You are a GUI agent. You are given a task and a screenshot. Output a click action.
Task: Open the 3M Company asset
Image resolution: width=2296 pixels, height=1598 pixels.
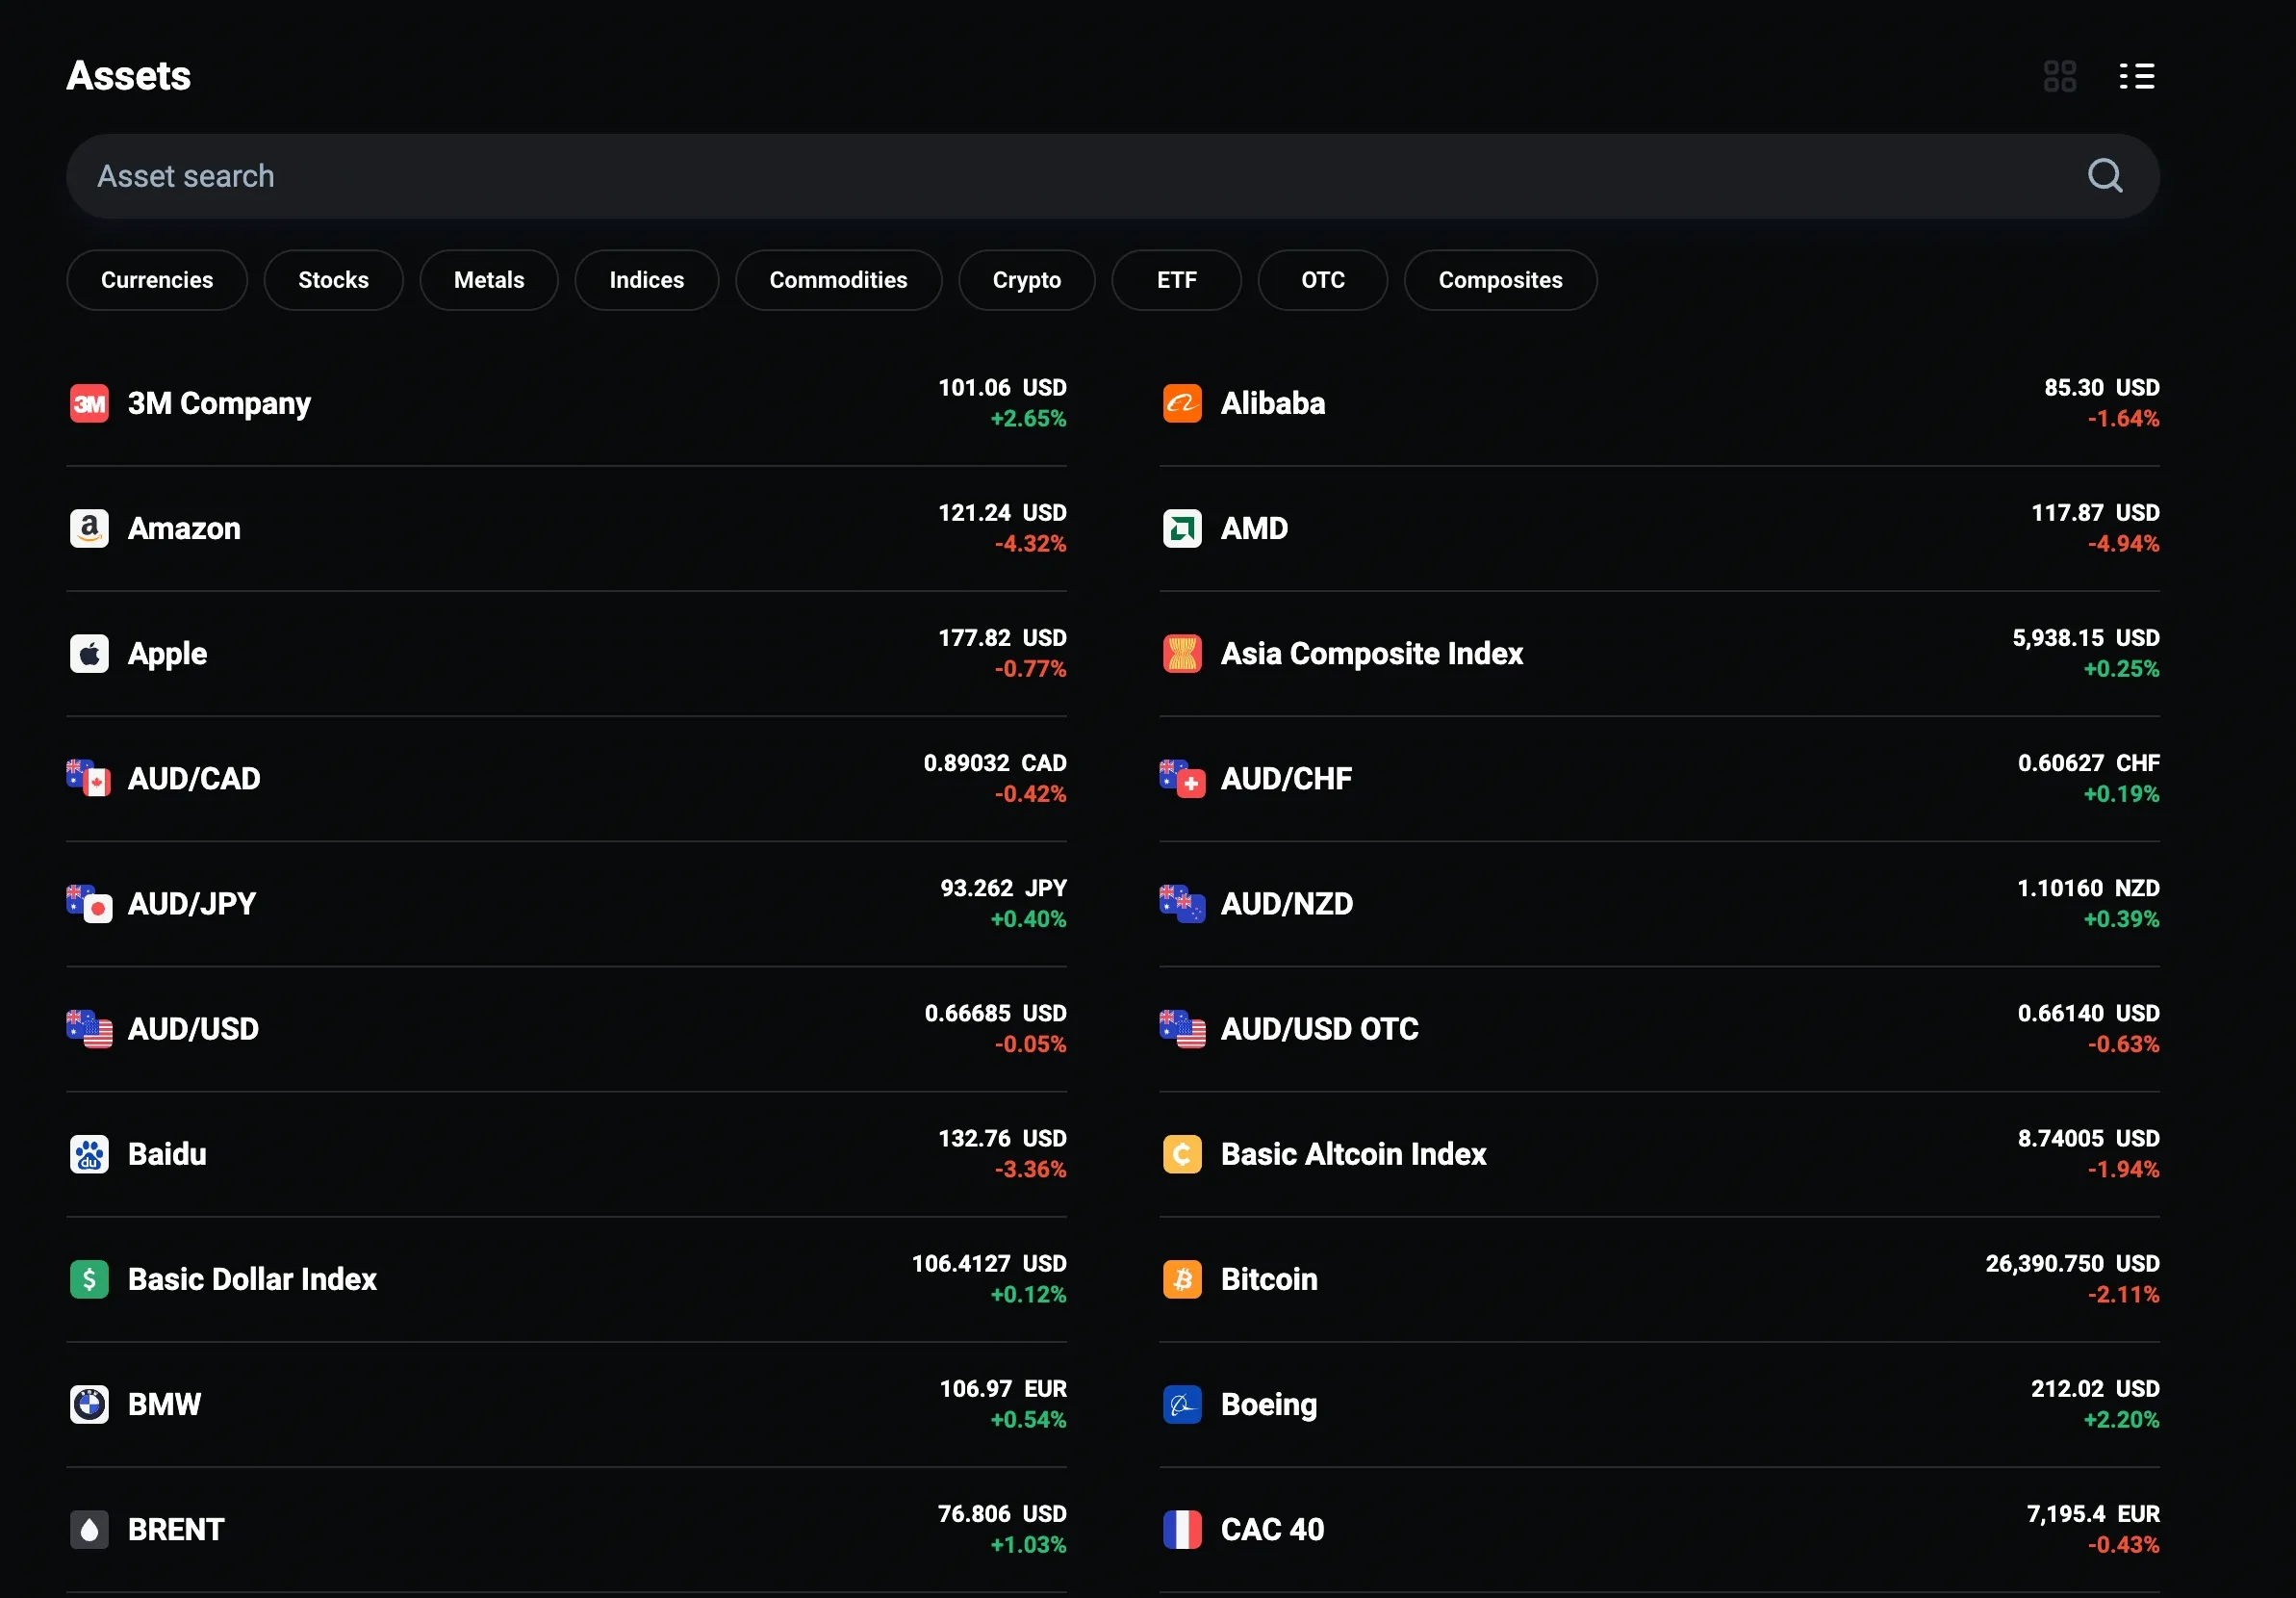click(566, 403)
